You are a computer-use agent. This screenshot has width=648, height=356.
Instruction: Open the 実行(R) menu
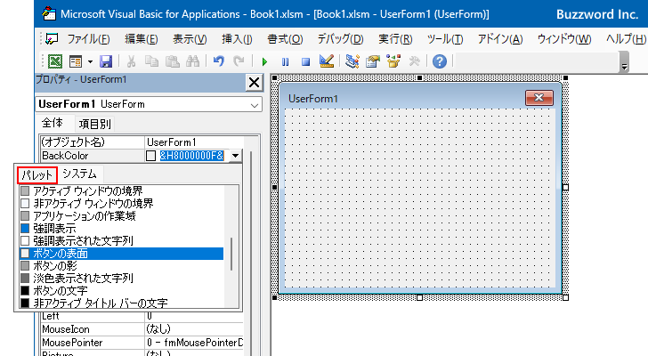tap(395, 39)
